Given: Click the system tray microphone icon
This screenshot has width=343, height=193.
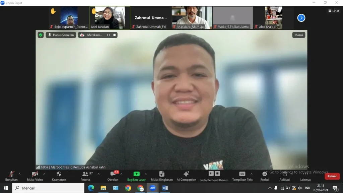Looking at the screenshot, I should (x=276, y=188).
